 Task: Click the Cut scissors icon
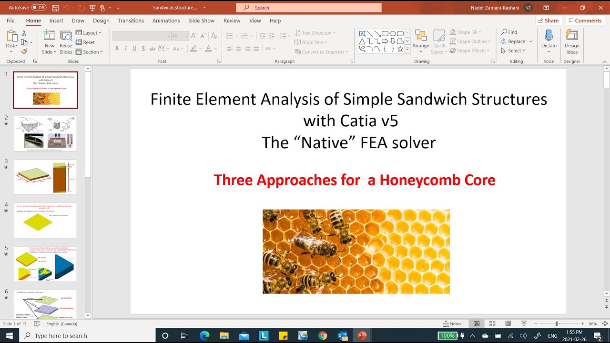[x=24, y=33]
